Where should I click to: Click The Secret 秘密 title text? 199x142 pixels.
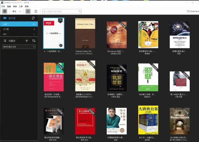click(116, 51)
